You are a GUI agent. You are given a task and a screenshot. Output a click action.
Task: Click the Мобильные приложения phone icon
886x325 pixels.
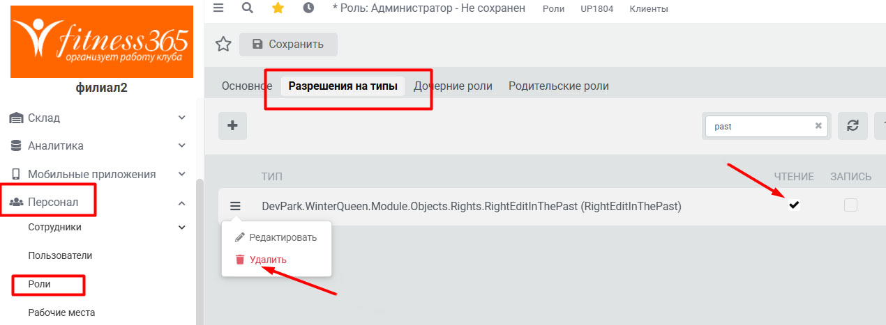(16, 174)
